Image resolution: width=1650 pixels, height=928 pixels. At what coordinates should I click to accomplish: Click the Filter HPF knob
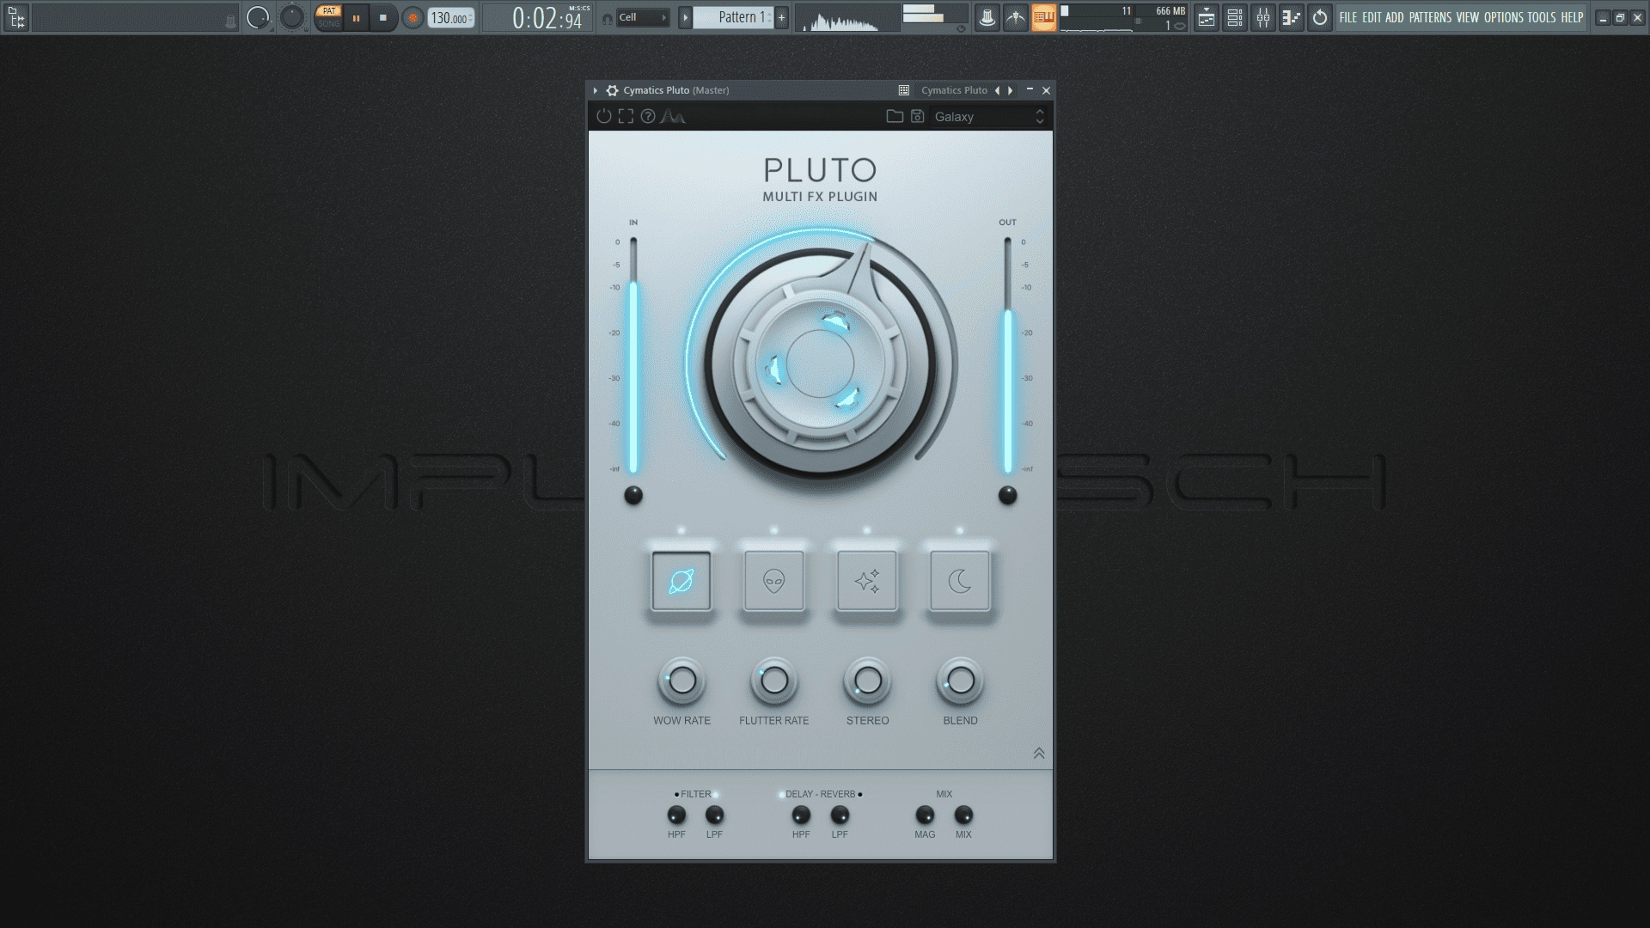(677, 815)
